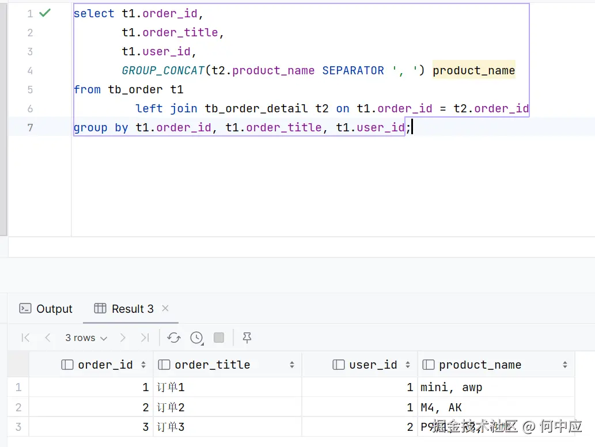The image size is (595, 447).
Task: Go to first page of results
Action: point(25,338)
